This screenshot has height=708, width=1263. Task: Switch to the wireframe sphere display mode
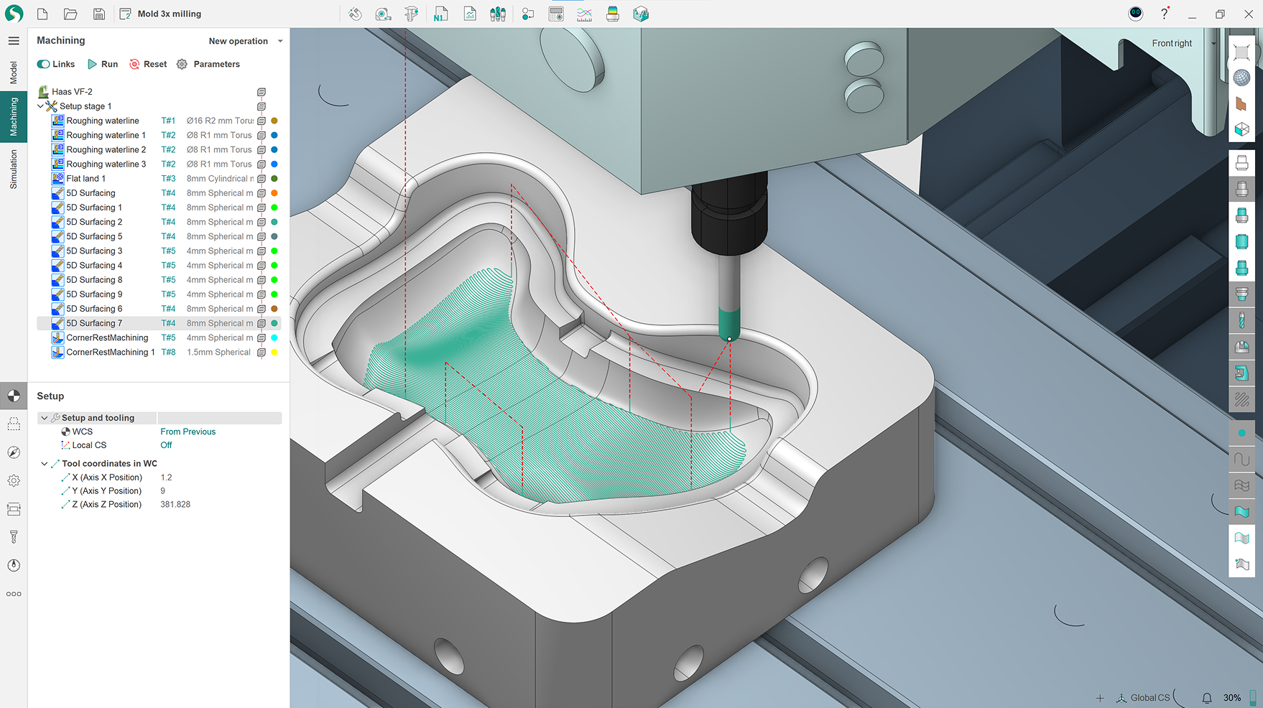[x=1241, y=78]
